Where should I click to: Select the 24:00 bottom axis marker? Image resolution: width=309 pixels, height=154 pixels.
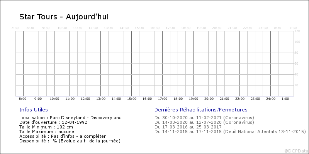coord(271,99)
